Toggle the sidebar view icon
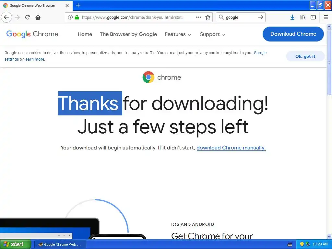 313,17
